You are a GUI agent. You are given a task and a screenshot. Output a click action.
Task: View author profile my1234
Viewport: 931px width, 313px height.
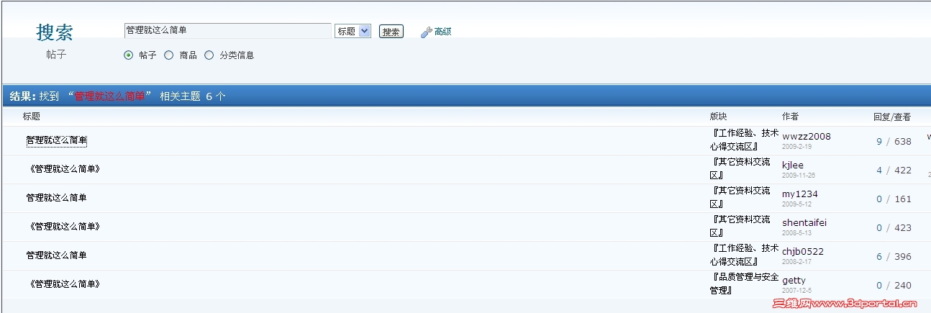[800, 194]
